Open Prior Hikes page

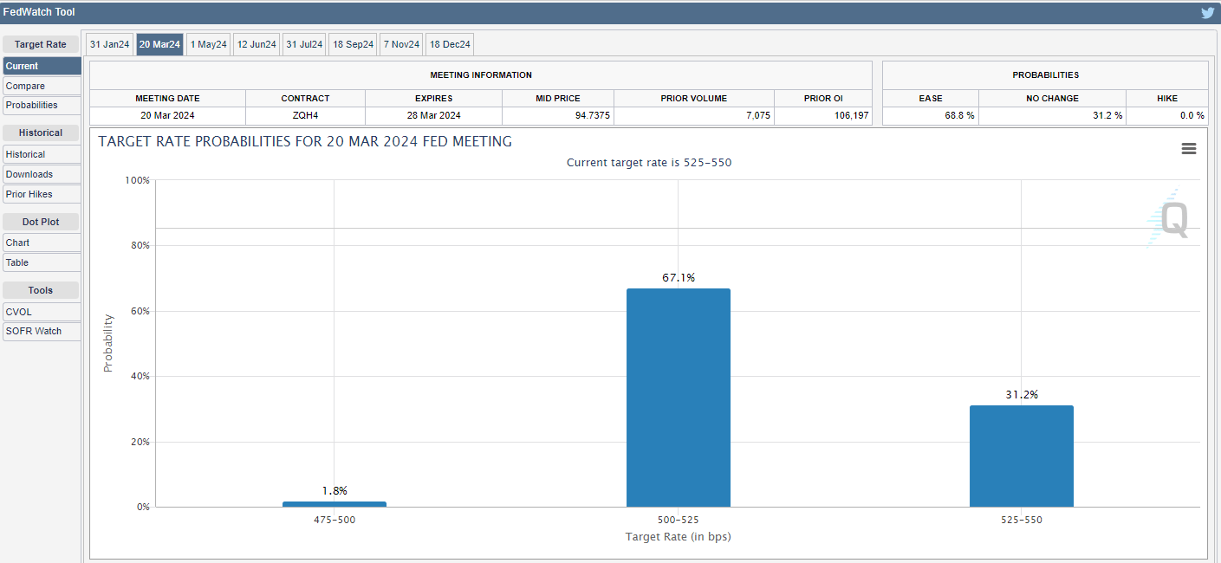pos(42,194)
